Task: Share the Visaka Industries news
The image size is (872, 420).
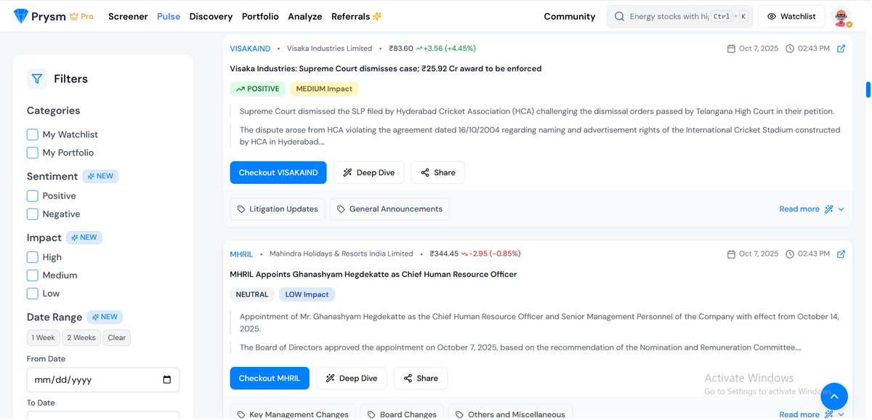Action: pyautogui.click(x=438, y=172)
